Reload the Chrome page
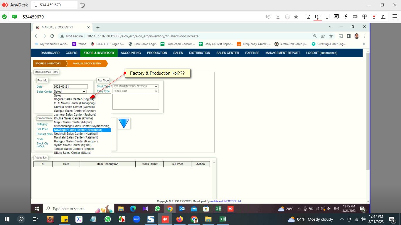 (52, 36)
